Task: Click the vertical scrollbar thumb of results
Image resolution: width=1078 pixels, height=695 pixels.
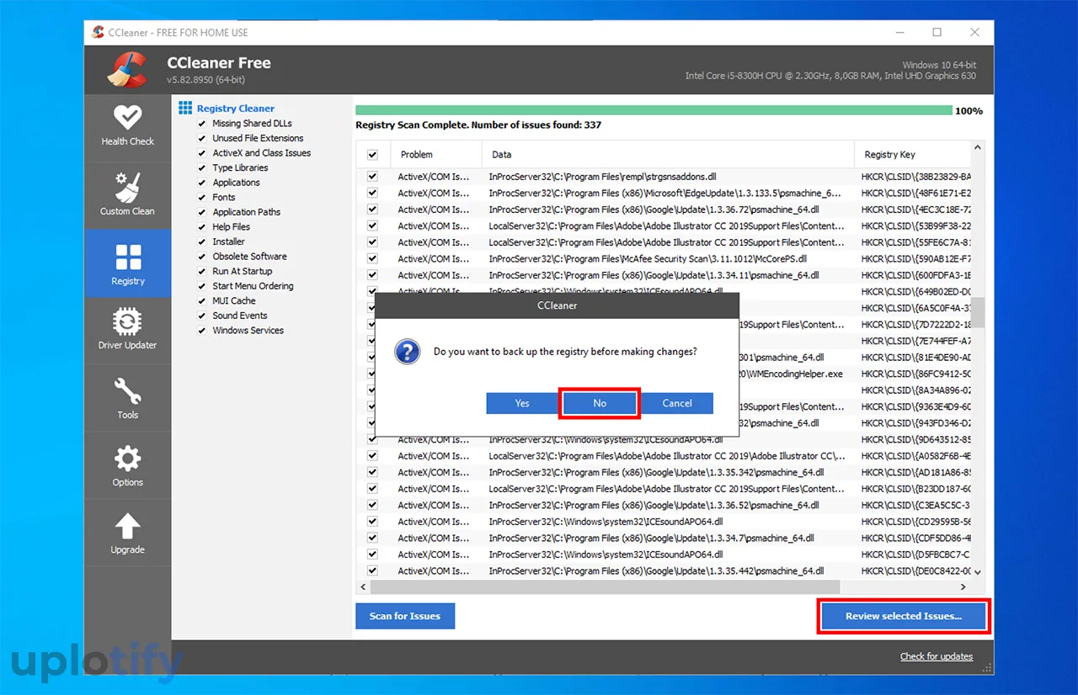Action: coord(978,312)
